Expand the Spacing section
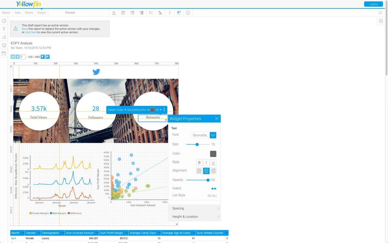The image size is (388, 243). point(194,208)
